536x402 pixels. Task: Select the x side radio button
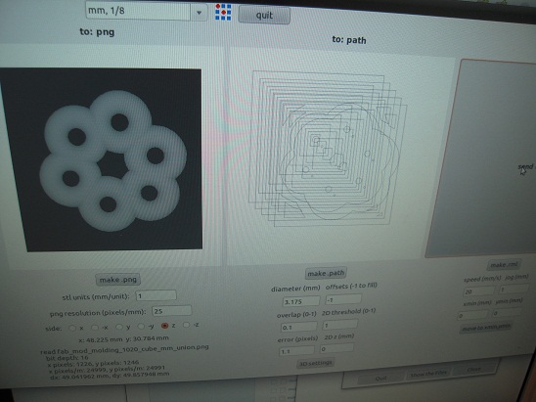pos(72,328)
